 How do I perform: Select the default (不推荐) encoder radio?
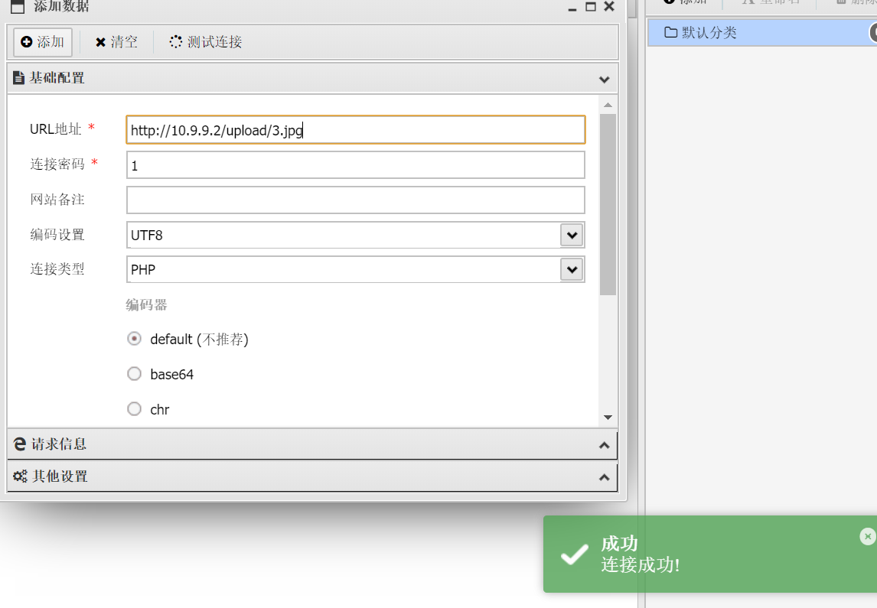(134, 339)
